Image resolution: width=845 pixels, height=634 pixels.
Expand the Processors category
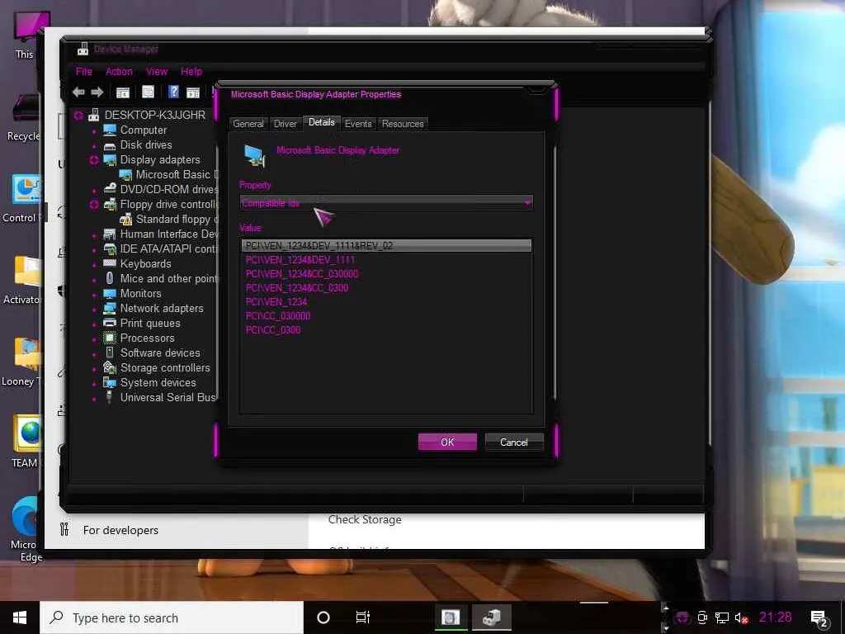pos(94,338)
